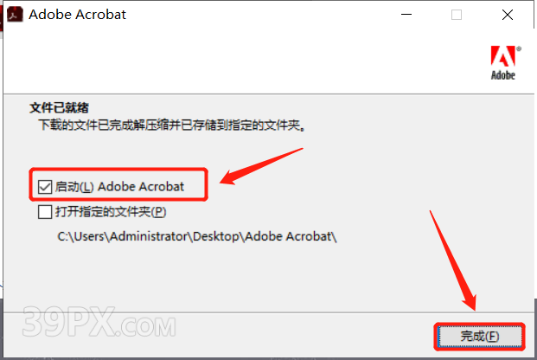
Task: Finish setup with the 完成(F) button
Action: [x=480, y=337]
